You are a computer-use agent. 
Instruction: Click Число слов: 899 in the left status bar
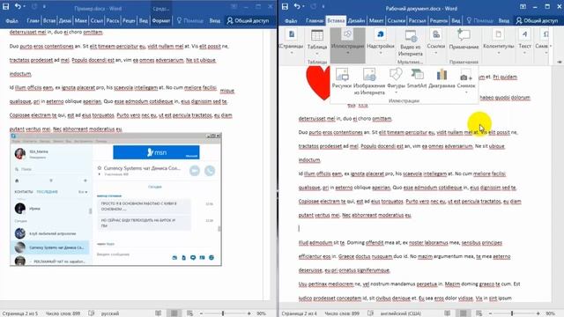pyautogui.click(x=63, y=313)
